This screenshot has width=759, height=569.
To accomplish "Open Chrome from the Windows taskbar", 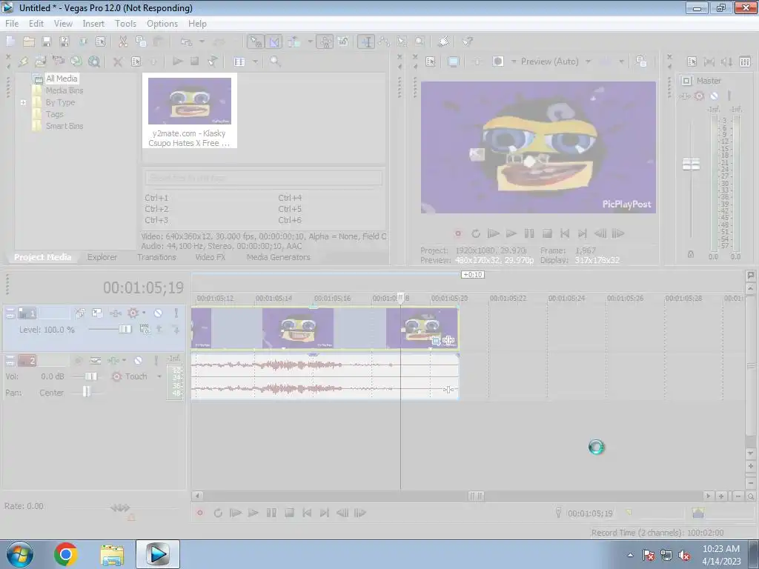I will [65, 554].
